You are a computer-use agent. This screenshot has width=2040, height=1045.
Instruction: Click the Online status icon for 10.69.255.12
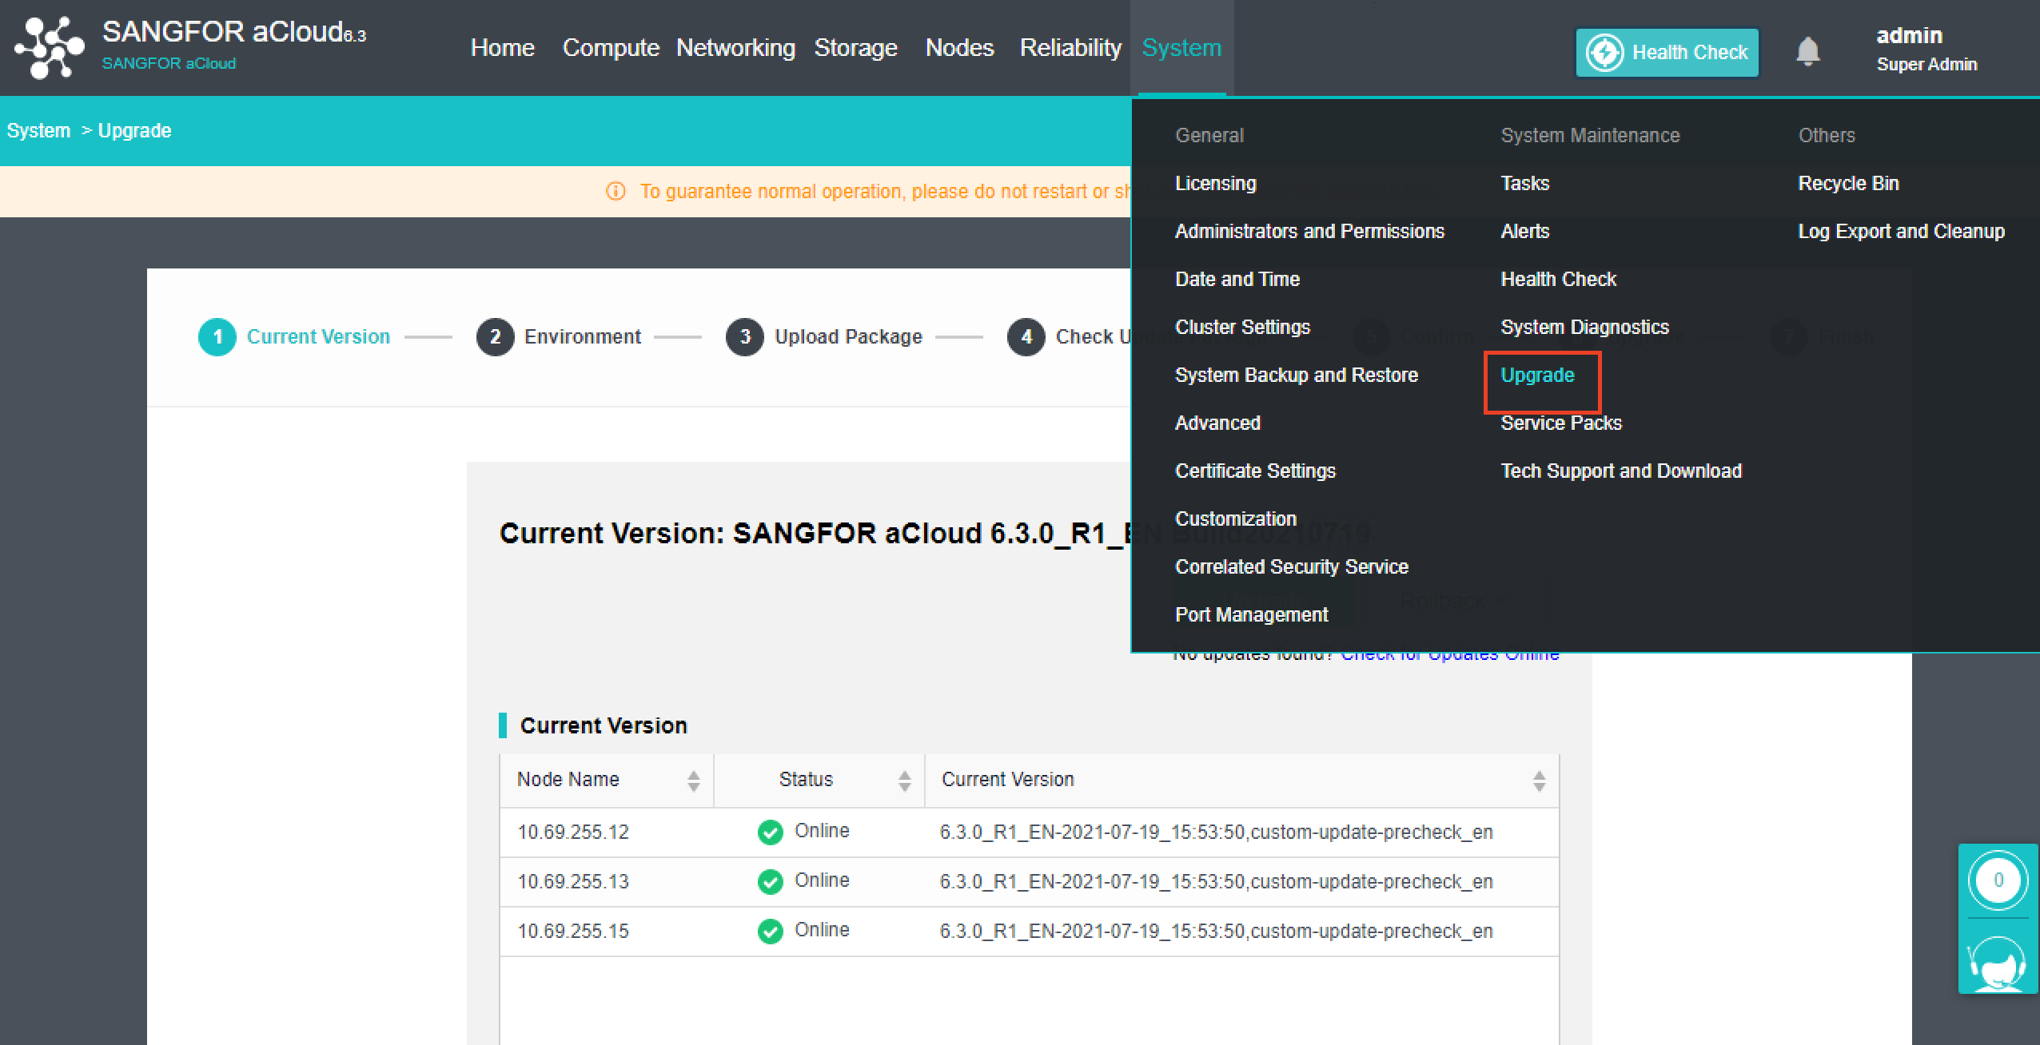click(770, 832)
